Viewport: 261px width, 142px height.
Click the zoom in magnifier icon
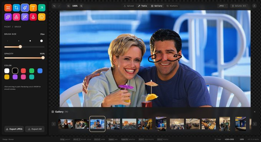coord(81,6)
